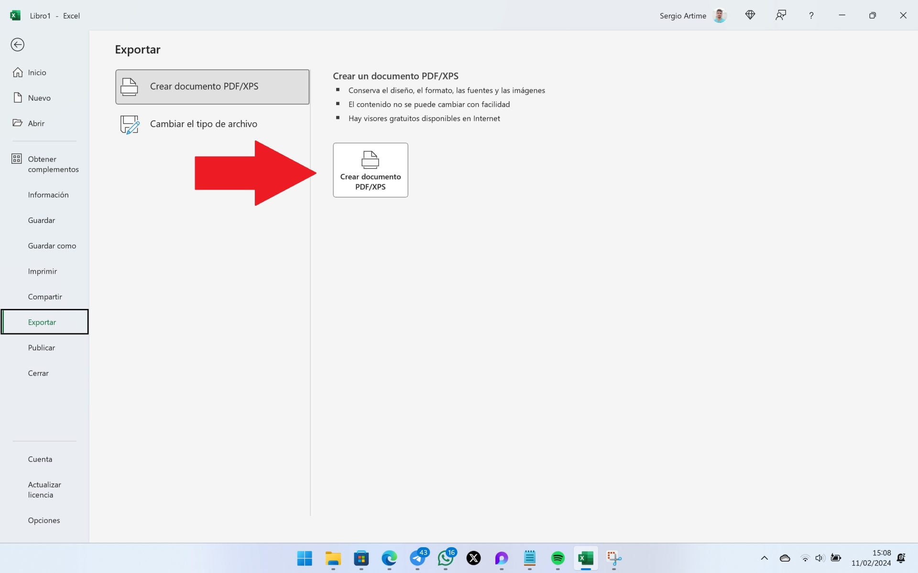Open Microsoft Edge from the taskbar
Image resolution: width=918 pixels, height=573 pixels.
(x=390, y=559)
